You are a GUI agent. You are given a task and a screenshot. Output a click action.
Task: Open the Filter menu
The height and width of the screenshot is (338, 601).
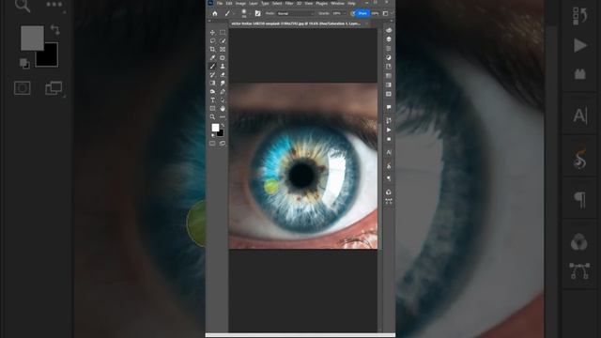coord(289,4)
